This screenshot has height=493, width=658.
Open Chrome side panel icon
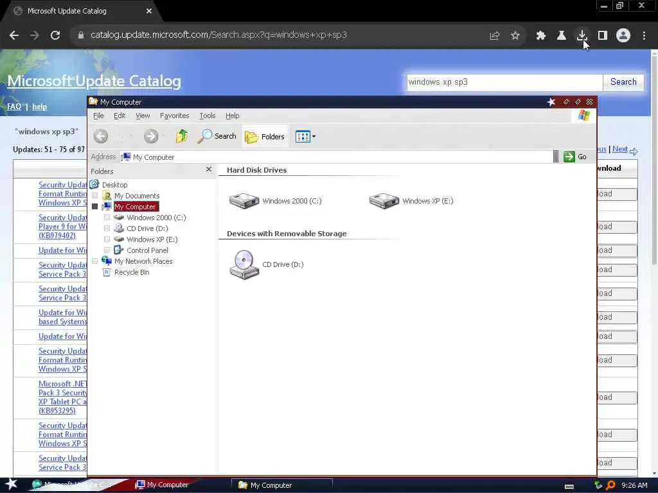[603, 36]
